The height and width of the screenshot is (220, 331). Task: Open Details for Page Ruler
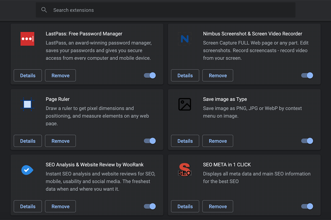[x=28, y=141]
